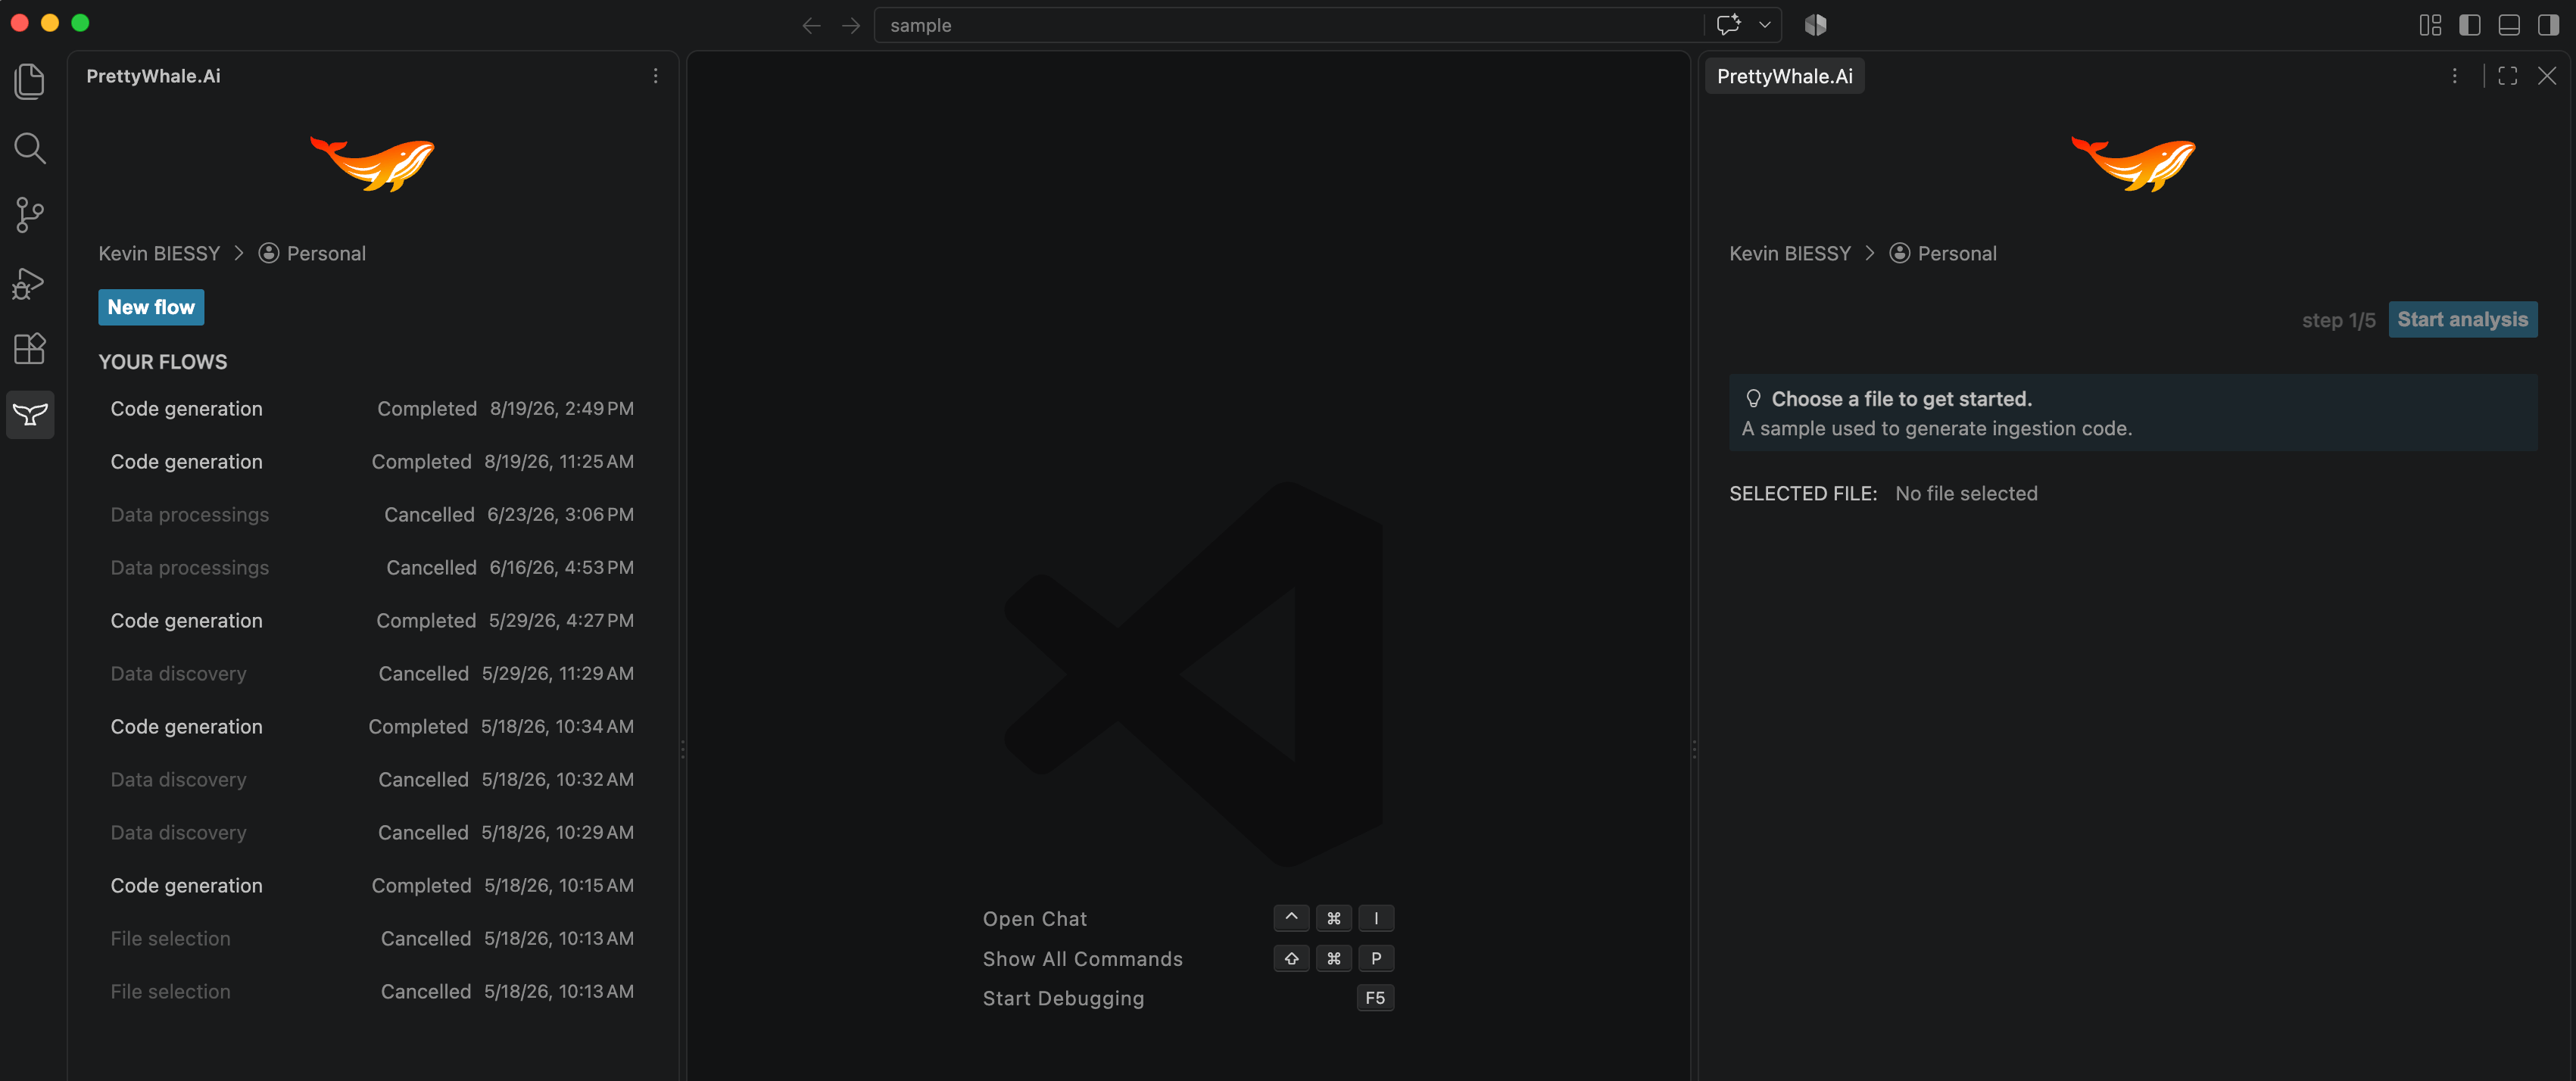Toggle the secondary side bar visibility
The width and height of the screenshot is (2576, 1081).
2547,25
